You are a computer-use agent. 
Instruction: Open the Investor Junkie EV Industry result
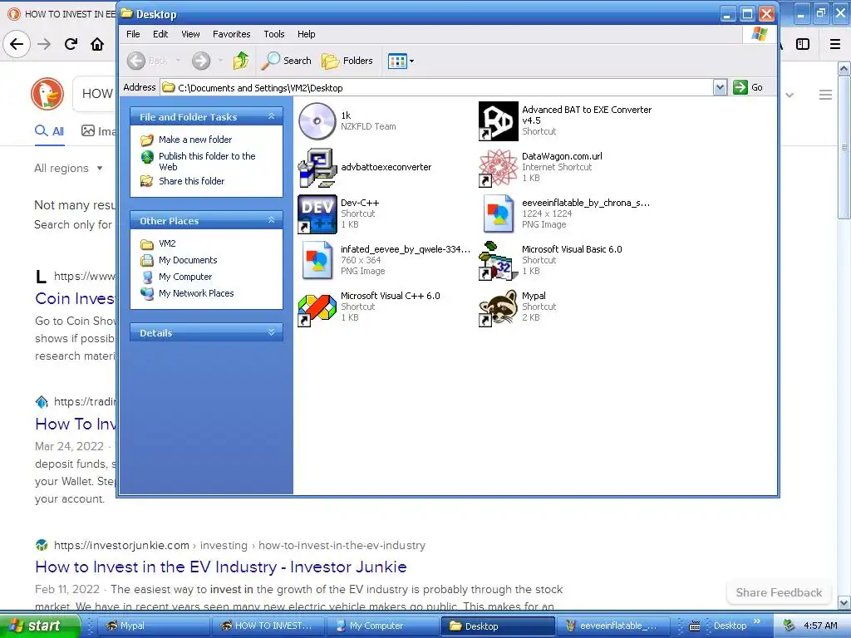[x=220, y=567]
